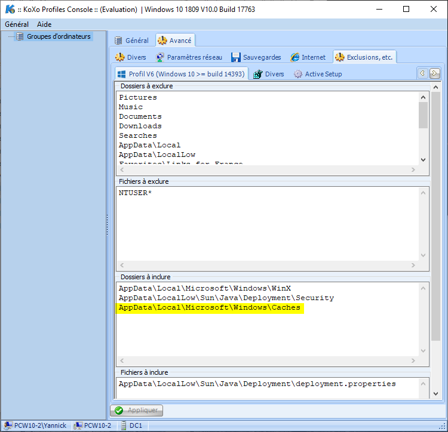Click NTUSER* in Fichiers à exclure
The height and width of the screenshot is (432, 448).
[135, 193]
